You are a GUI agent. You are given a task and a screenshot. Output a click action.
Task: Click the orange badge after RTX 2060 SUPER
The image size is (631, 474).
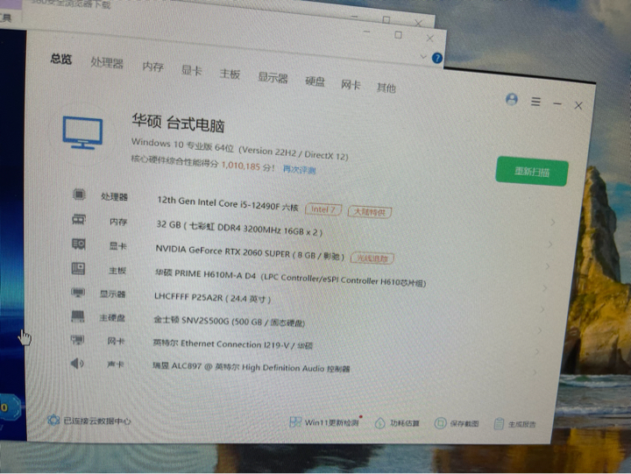372,258
